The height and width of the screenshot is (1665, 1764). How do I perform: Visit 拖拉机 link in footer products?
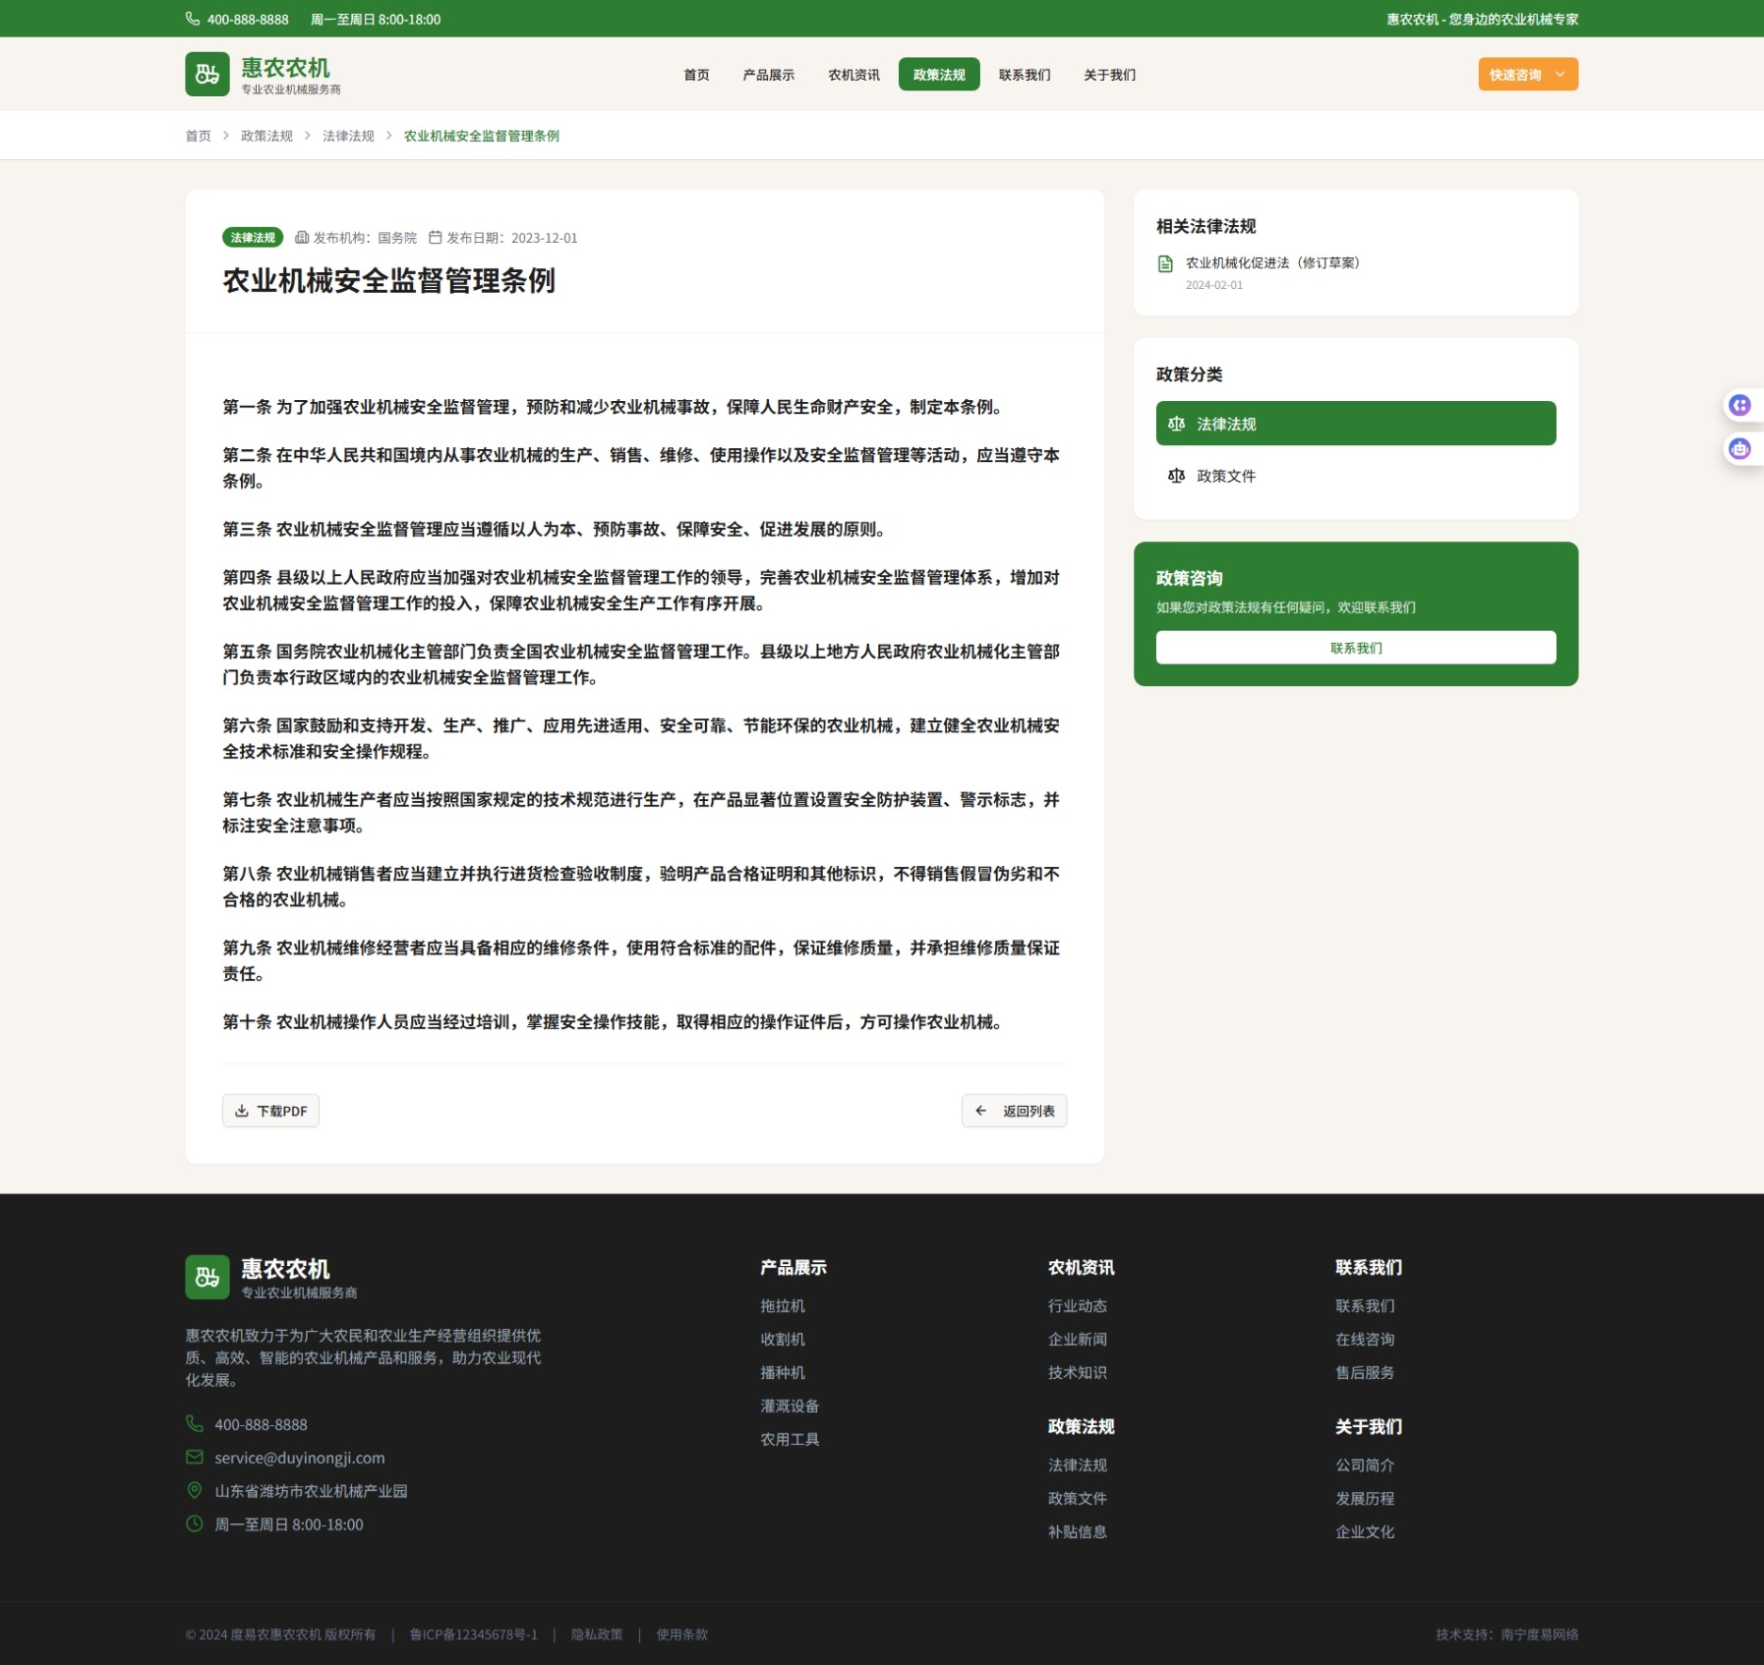point(782,1306)
